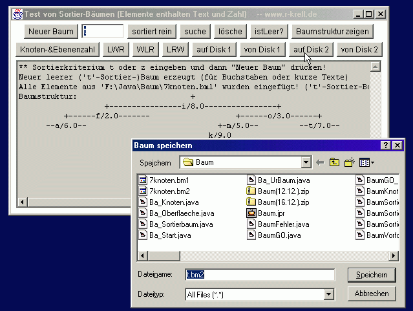Click the sort criterion input field
The image size is (413, 311).
(103, 31)
